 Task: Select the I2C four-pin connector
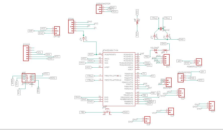[x=167, y=60]
